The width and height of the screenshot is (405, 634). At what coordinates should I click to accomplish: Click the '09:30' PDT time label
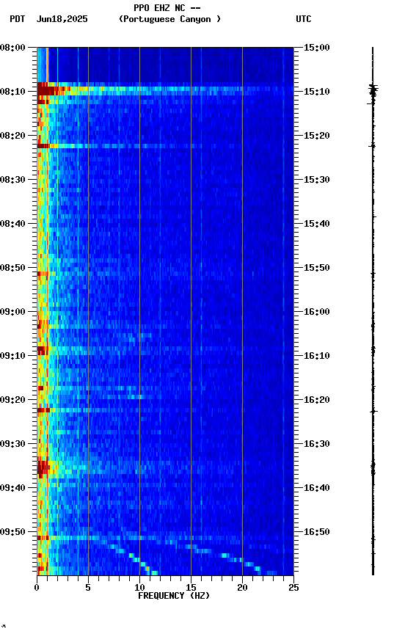coord(12,444)
